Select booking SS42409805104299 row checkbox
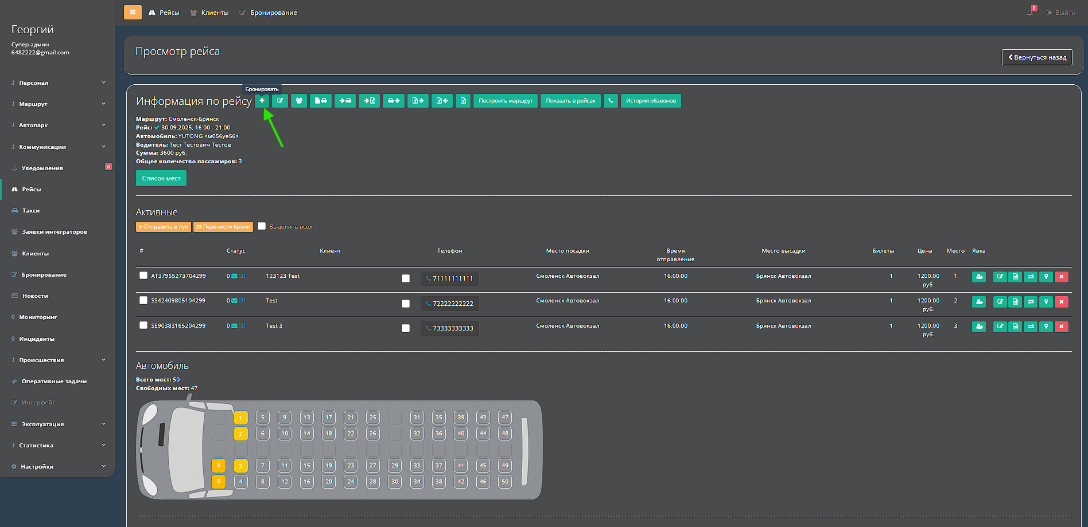 143,300
